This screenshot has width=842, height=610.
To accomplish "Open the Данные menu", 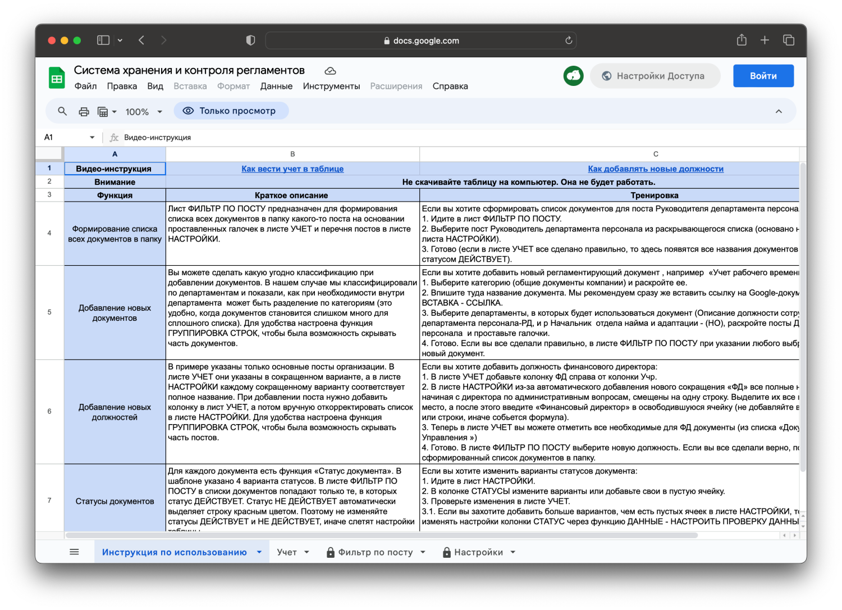I will (x=276, y=87).
